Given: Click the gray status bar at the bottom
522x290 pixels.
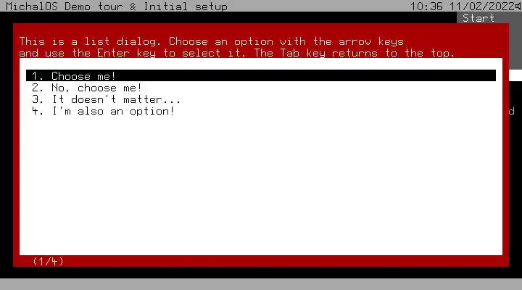Looking at the screenshot, I should pos(261,284).
